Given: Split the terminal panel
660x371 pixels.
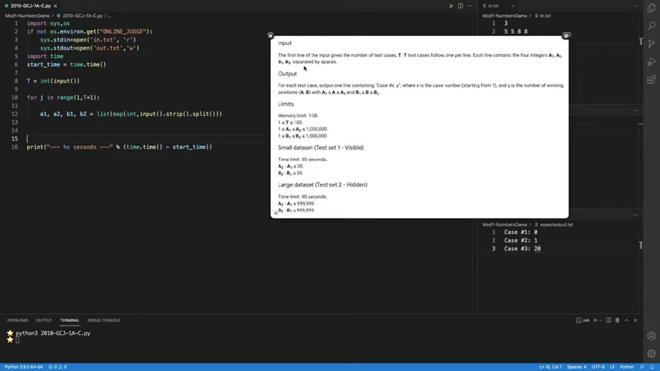Looking at the screenshot, I should click(x=608, y=320).
